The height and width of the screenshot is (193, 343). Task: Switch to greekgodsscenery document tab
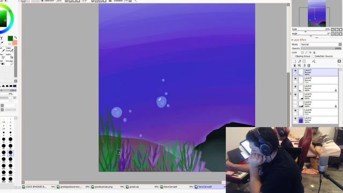click(73, 187)
